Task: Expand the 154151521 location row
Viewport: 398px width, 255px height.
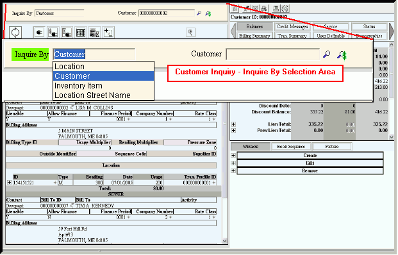Action: 10,183
